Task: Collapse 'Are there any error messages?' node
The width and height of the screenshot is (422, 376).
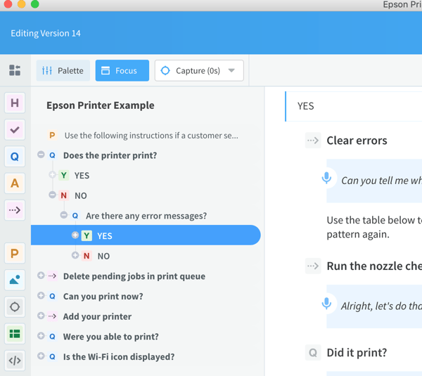Action: point(64,216)
